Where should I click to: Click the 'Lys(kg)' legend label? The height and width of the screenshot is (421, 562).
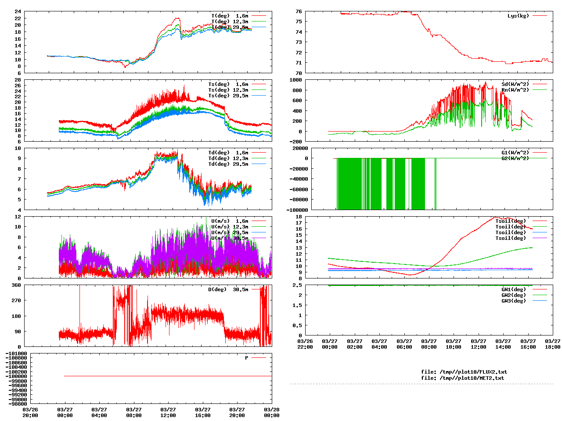518,16
